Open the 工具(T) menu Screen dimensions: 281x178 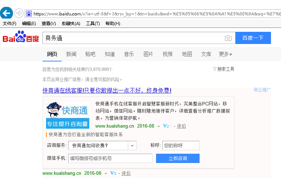click(x=93, y=24)
